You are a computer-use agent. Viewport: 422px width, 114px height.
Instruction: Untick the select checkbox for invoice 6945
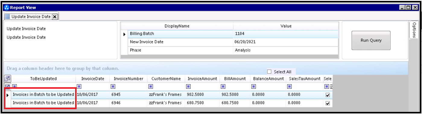click(328, 95)
